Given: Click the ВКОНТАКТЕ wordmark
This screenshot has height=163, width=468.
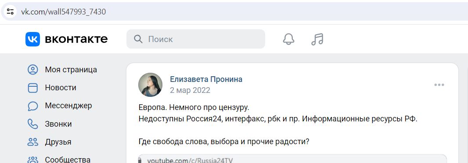Looking at the screenshot, I should [76, 39].
